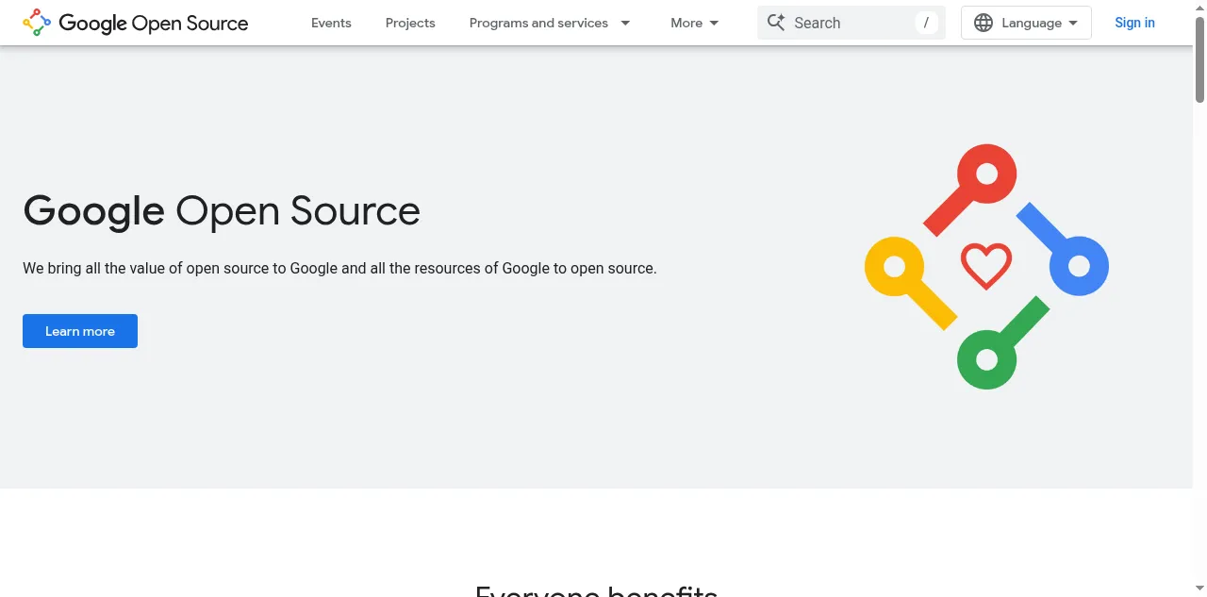Image resolution: width=1207 pixels, height=597 pixels.
Task: Click the globe icon in Language
Action: click(984, 23)
